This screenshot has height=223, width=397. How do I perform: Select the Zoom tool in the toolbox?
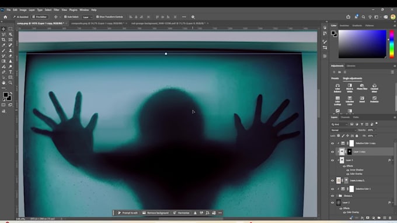(11, 83)
